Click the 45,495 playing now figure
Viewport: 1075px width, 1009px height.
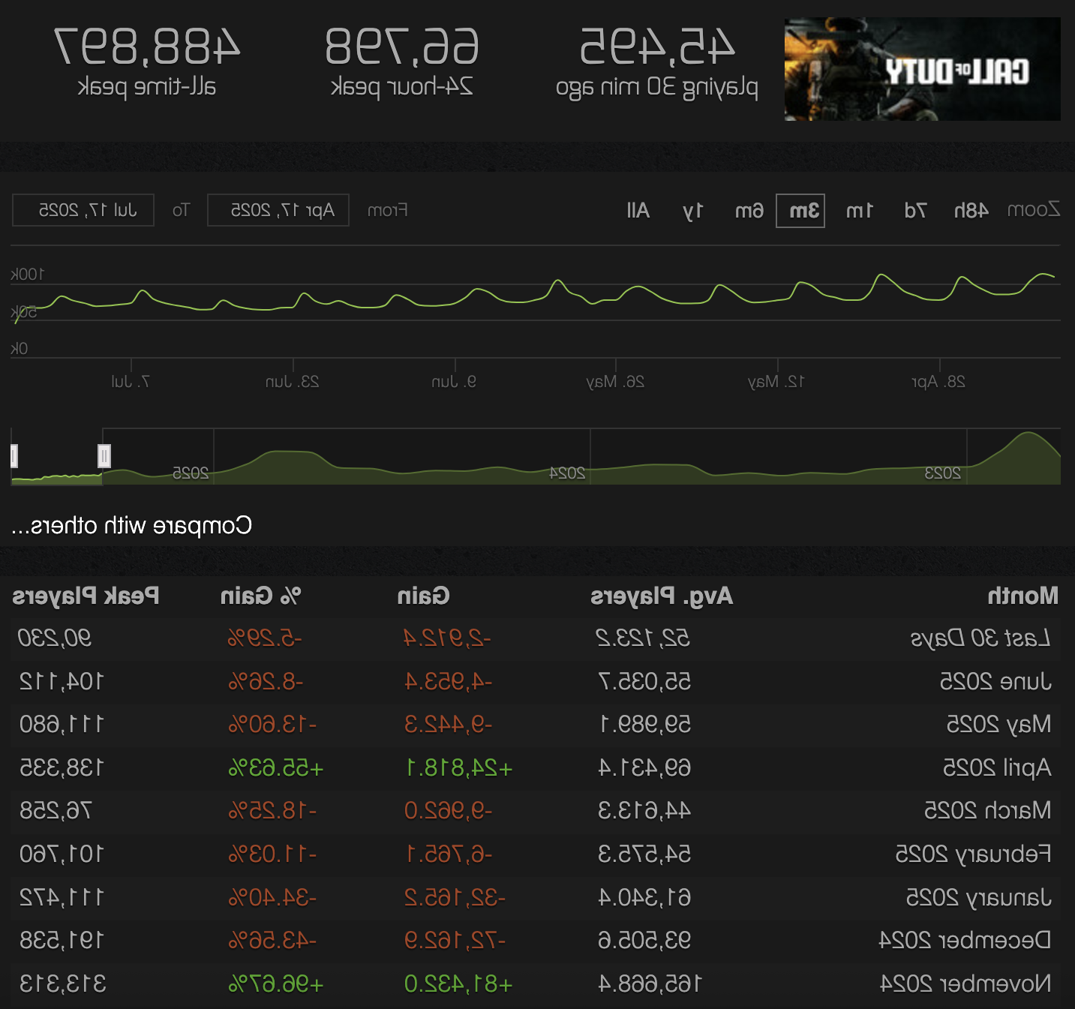tap(657, 47)
